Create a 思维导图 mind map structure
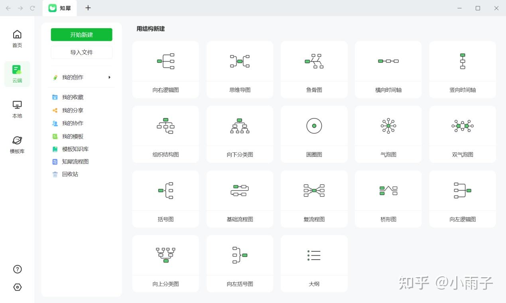 (240, 70)
